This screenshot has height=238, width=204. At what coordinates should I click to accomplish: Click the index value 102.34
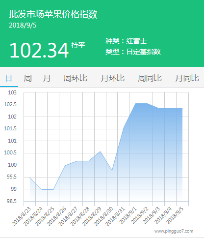pos(39,50)
